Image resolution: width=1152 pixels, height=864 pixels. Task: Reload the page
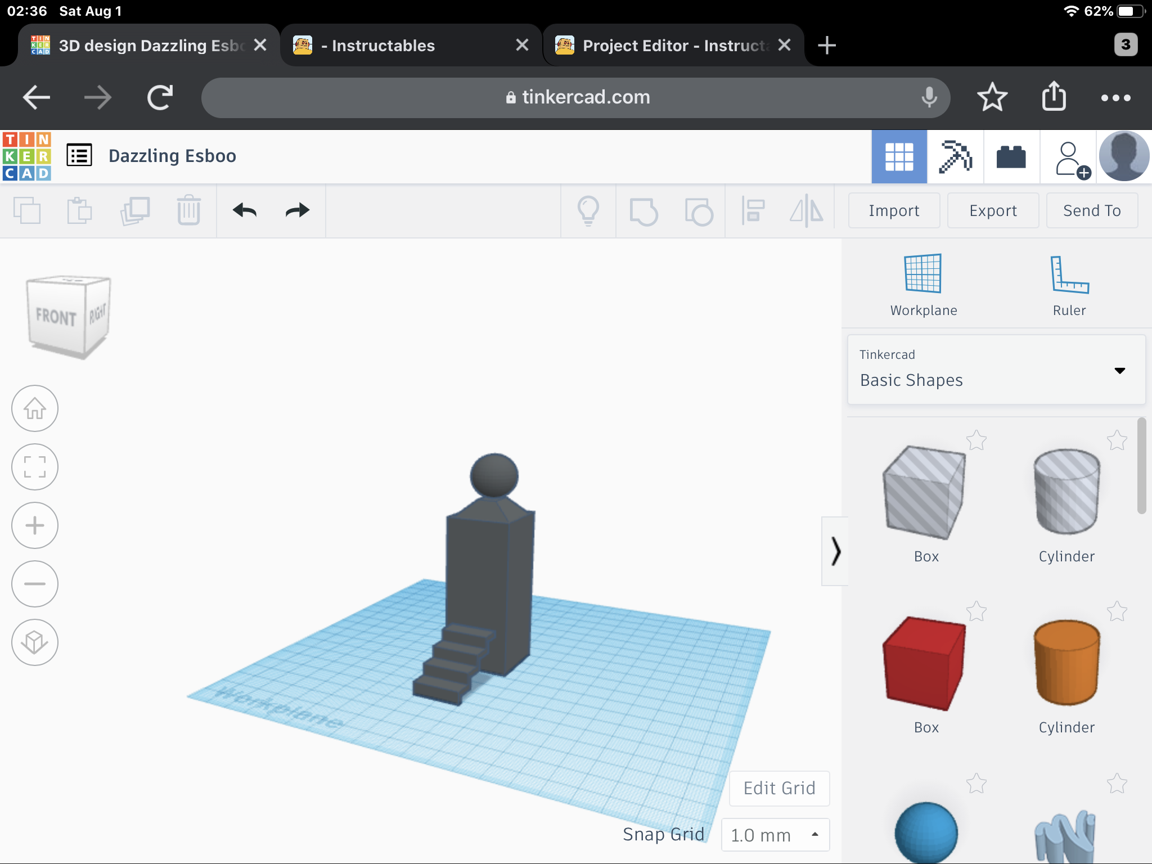point(160,97)
